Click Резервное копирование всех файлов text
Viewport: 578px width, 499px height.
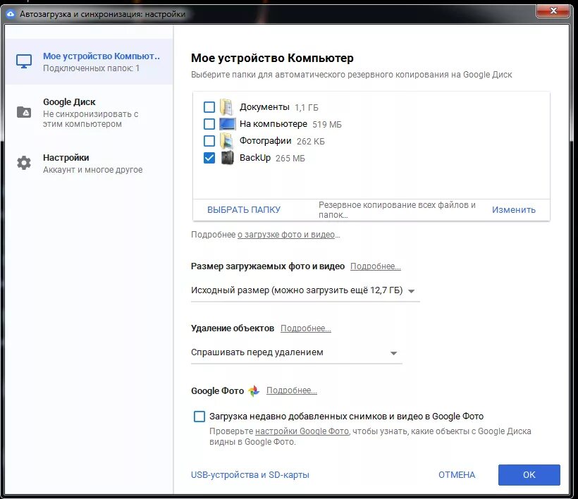pos(397,210)
